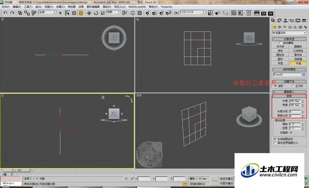Image resolution: width=309 pixels, height=188 pixels.
Task: Open the MAXScript(M) menu
Action: pyautogui.click(x=137, y=7)
